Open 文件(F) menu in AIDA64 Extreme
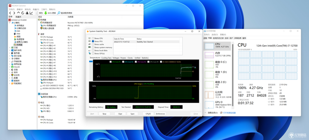 coord(12,10)
